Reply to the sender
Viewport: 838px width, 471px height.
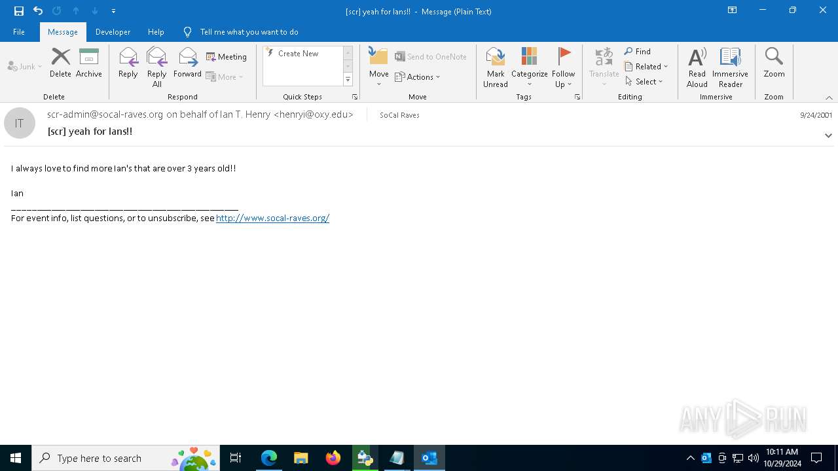[128, 63]
